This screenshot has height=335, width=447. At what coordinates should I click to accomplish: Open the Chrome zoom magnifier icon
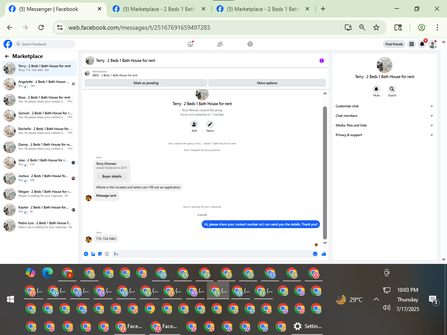(x=362, y=27)
